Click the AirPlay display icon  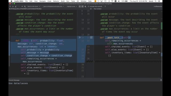point(102,1)
